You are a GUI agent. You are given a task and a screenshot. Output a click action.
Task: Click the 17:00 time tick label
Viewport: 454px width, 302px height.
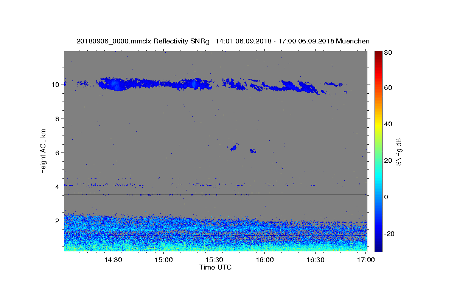pyautogui.click(x=366, y=260)
